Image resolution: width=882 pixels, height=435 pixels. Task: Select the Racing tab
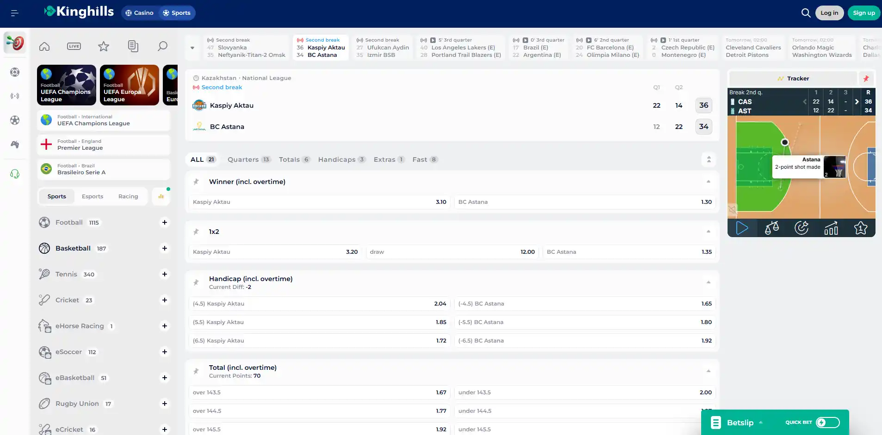(x=128, y=196)
